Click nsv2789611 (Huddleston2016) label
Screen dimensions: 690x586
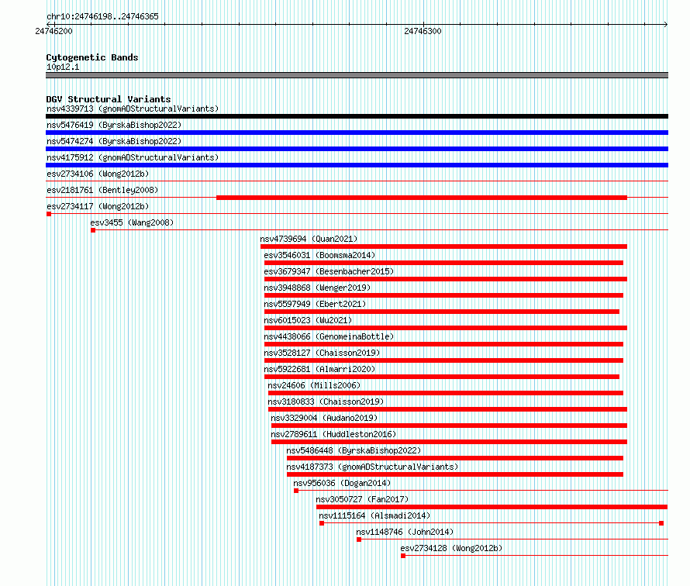[x=333, y=434]
